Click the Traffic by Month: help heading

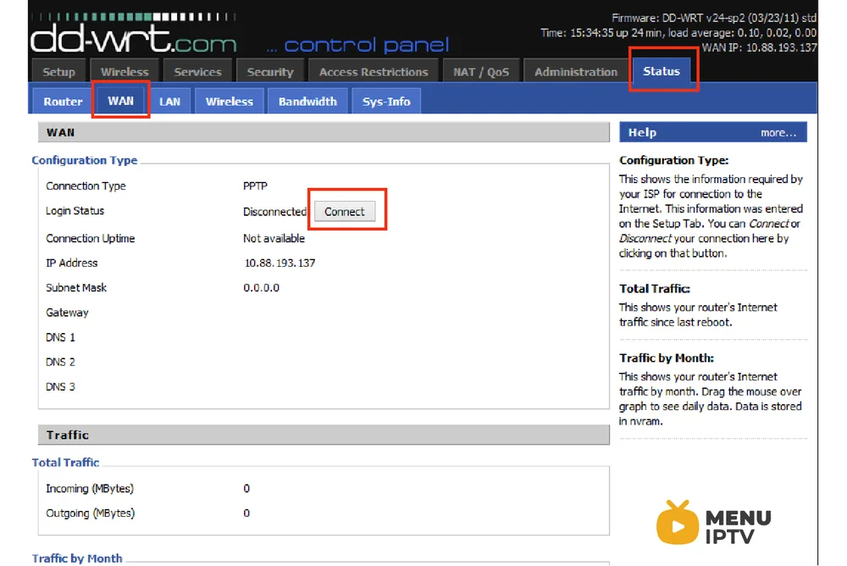point(667,358)
